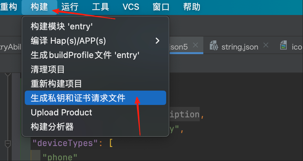Choose 生成 buildProfile 文件 'entry' option
This screenshot has width=303, height=161.
pyautogui.click(x=85, y=55)
